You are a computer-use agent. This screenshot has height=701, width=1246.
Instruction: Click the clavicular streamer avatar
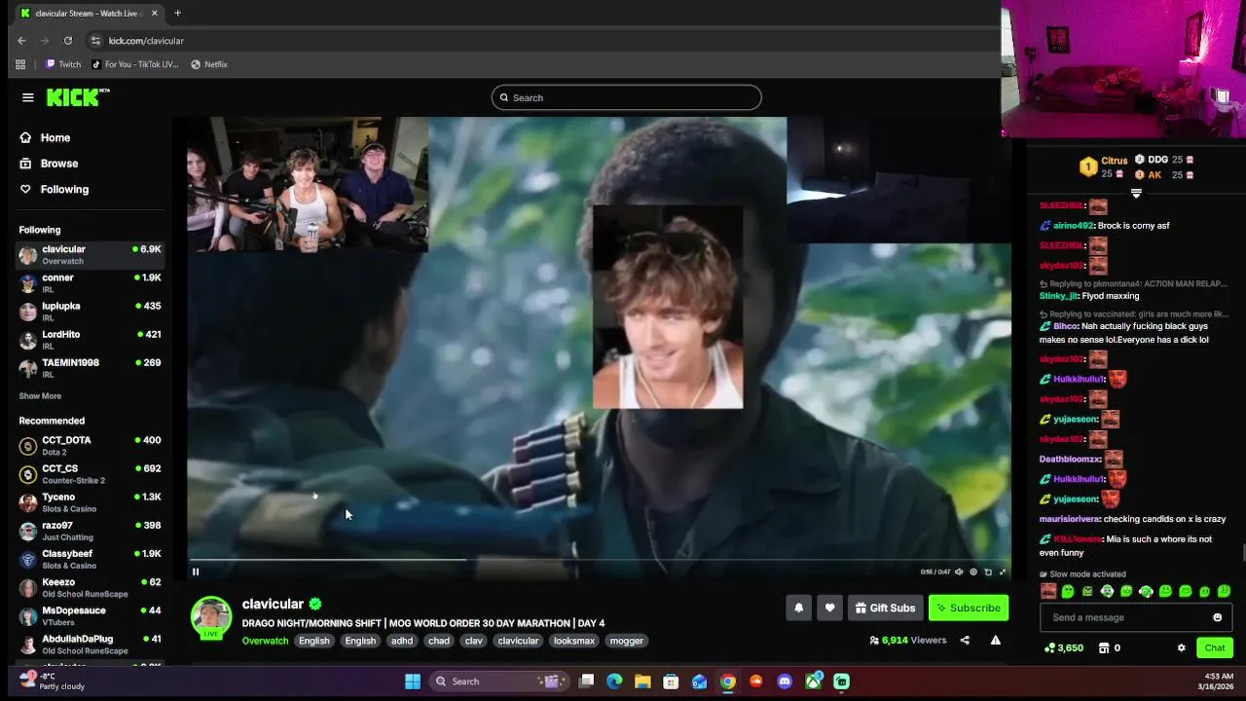tap(211, 617)
